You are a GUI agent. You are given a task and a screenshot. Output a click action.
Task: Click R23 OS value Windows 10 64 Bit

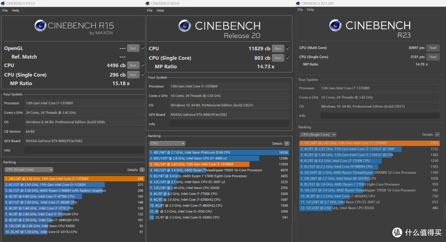coord(380,107)
